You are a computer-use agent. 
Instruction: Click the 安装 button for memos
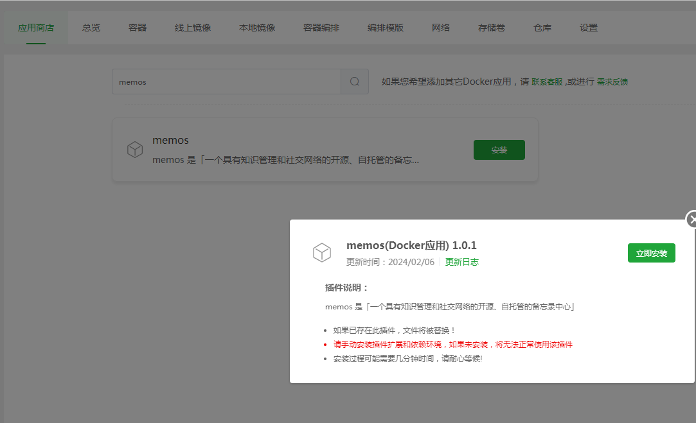[x=499, y=150]
